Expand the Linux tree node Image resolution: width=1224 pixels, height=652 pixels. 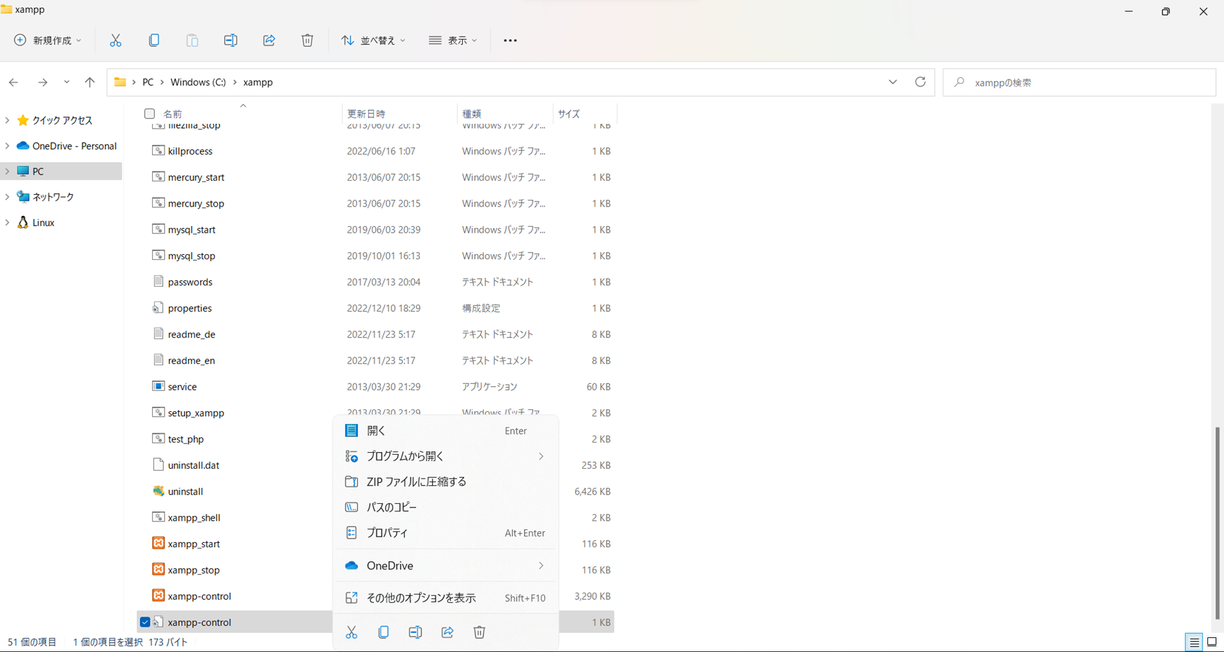(7, 223)
